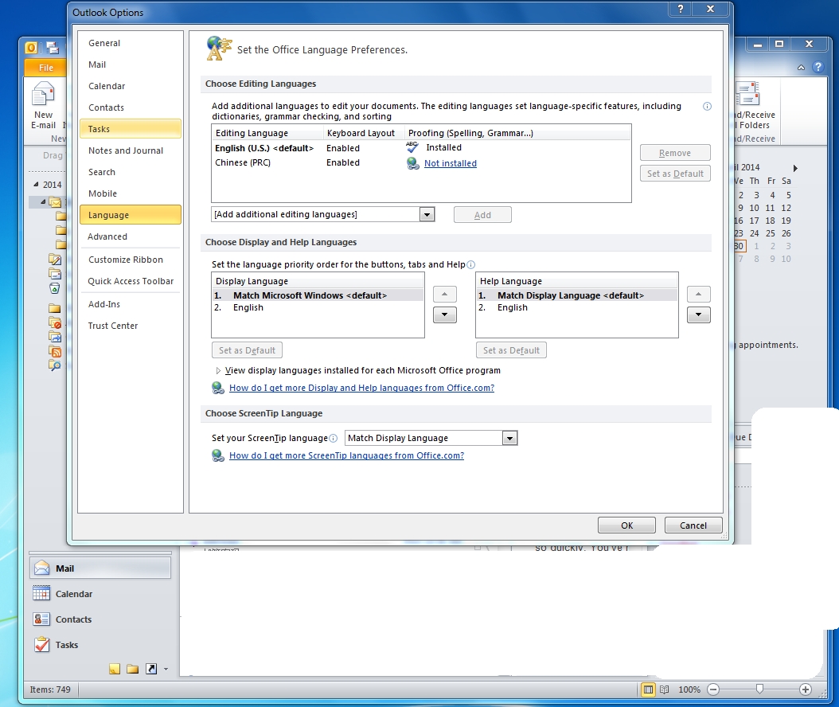Select Chinese (PRC) editing language row

421,162
